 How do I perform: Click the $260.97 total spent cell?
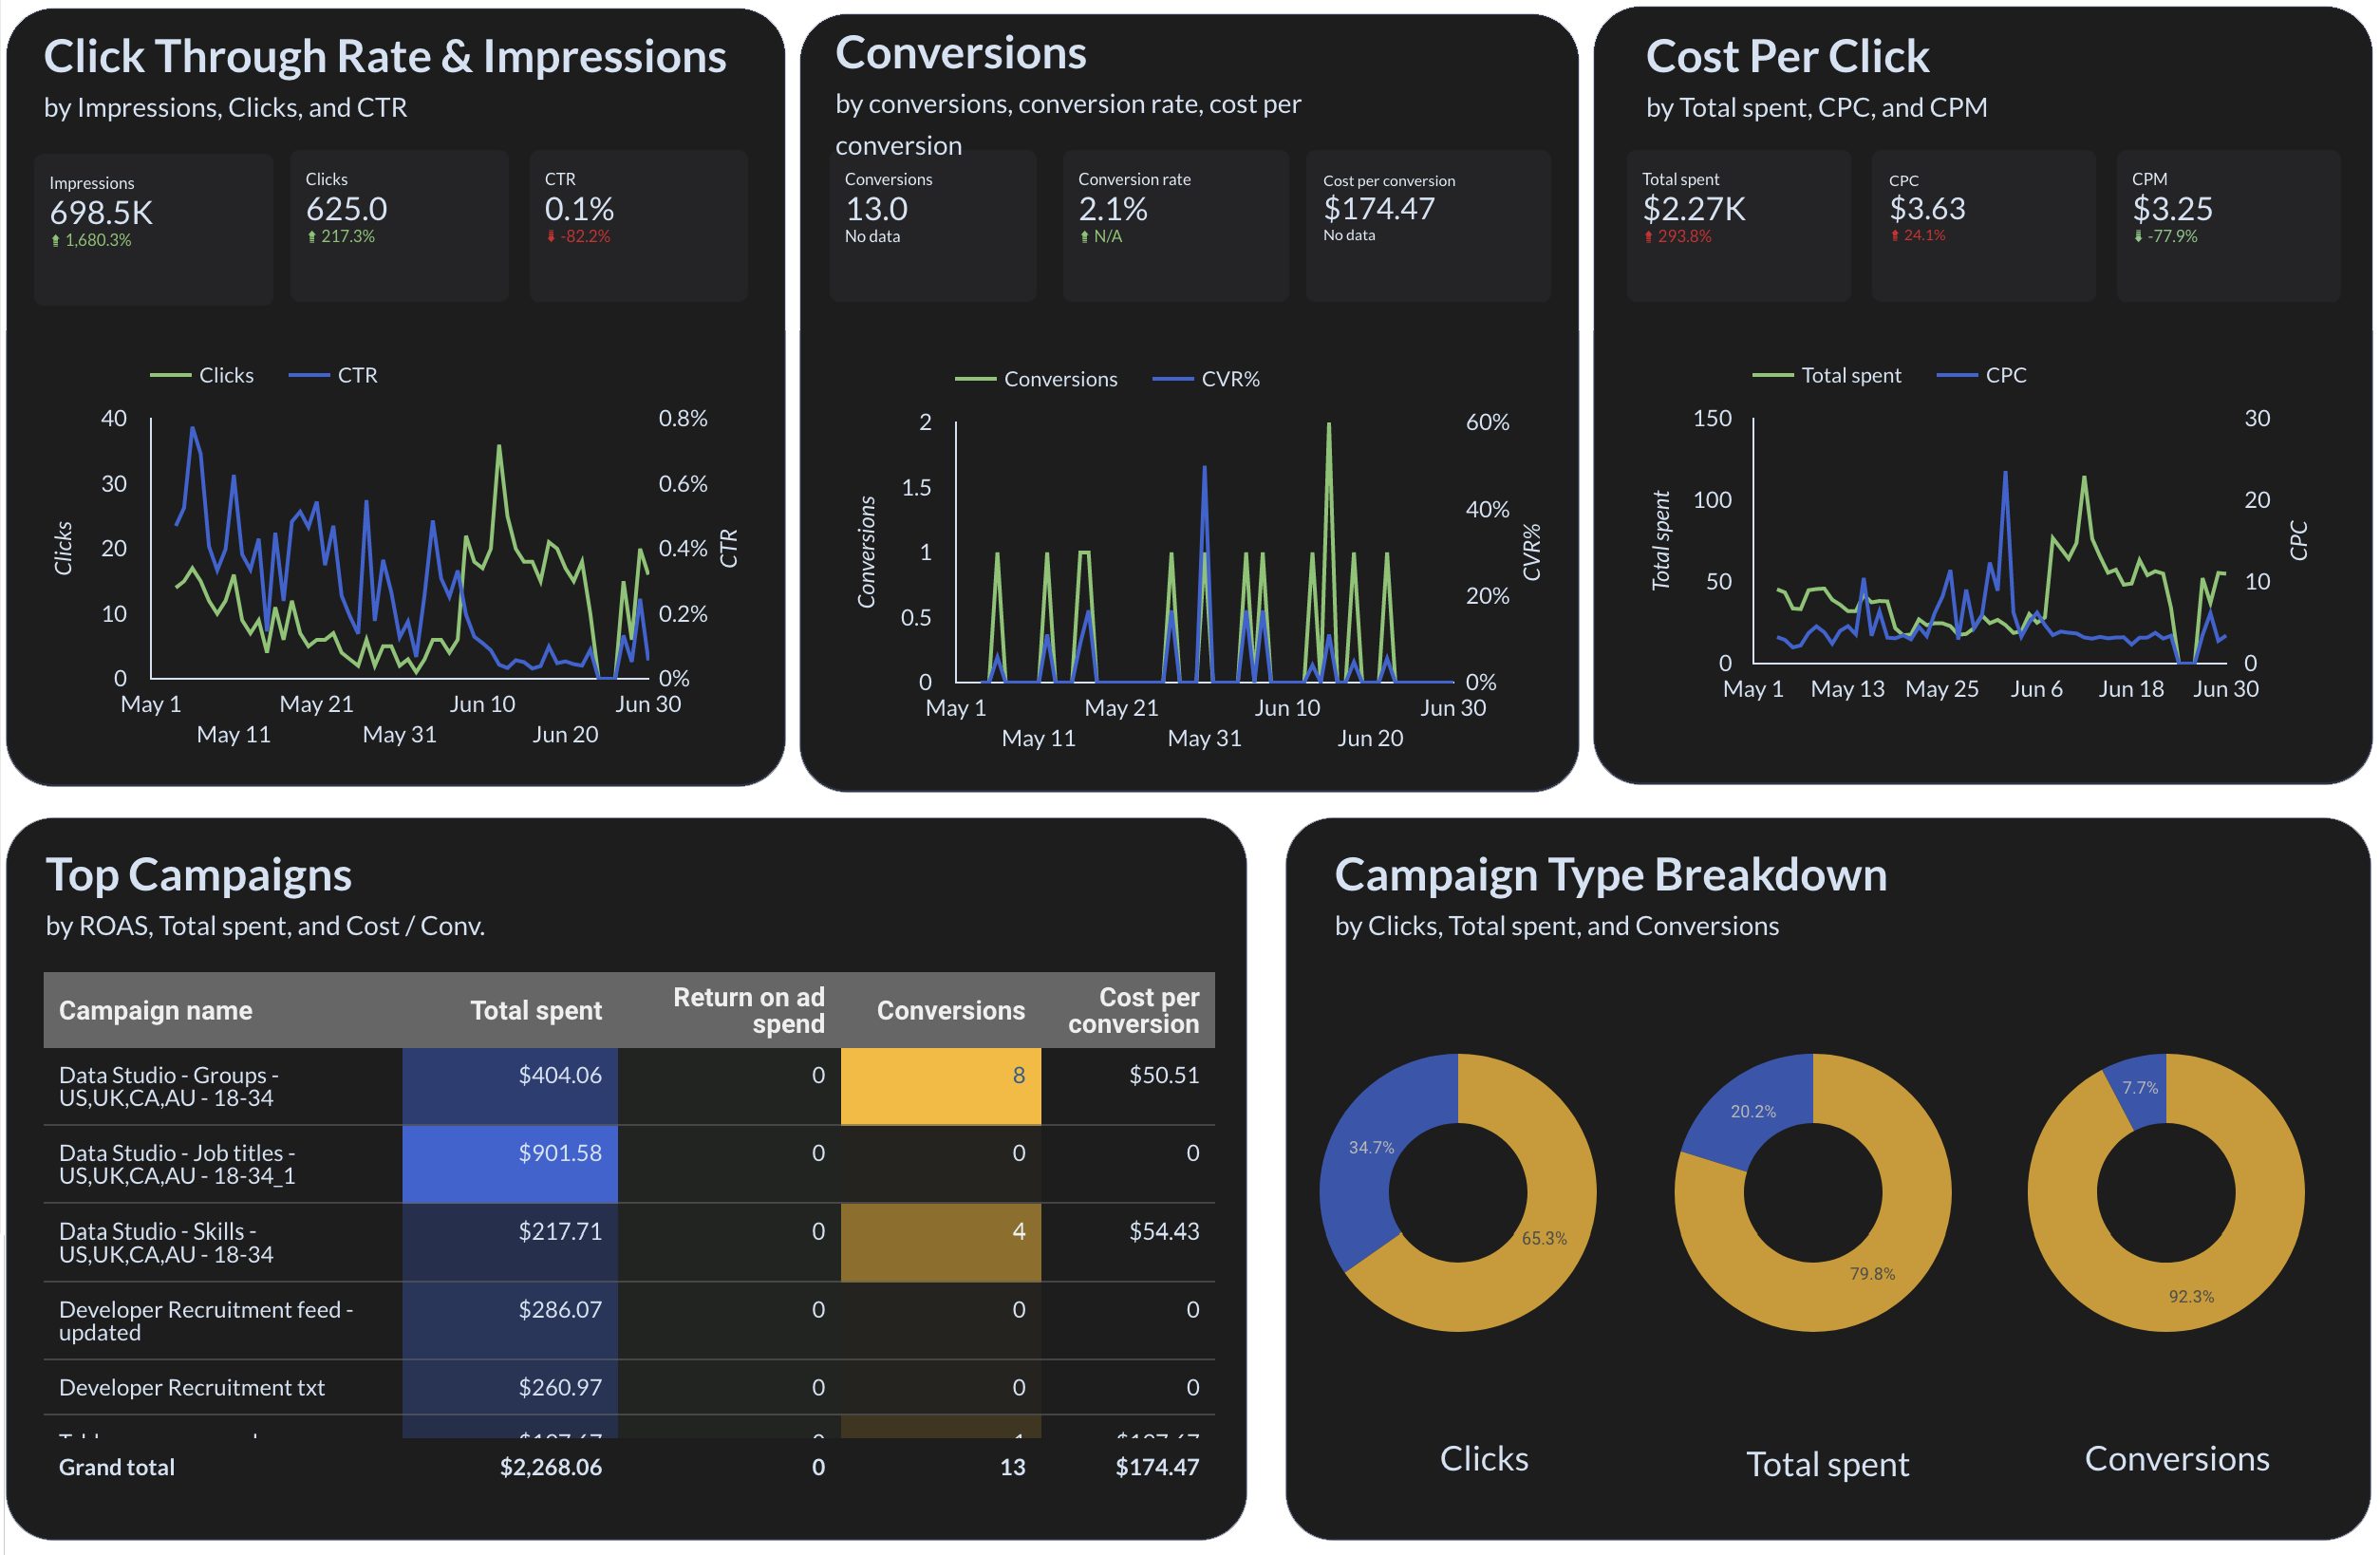[x=510, y=1388]
